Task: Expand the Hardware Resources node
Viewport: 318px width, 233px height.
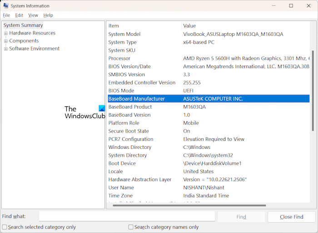Action: (6, 33)
